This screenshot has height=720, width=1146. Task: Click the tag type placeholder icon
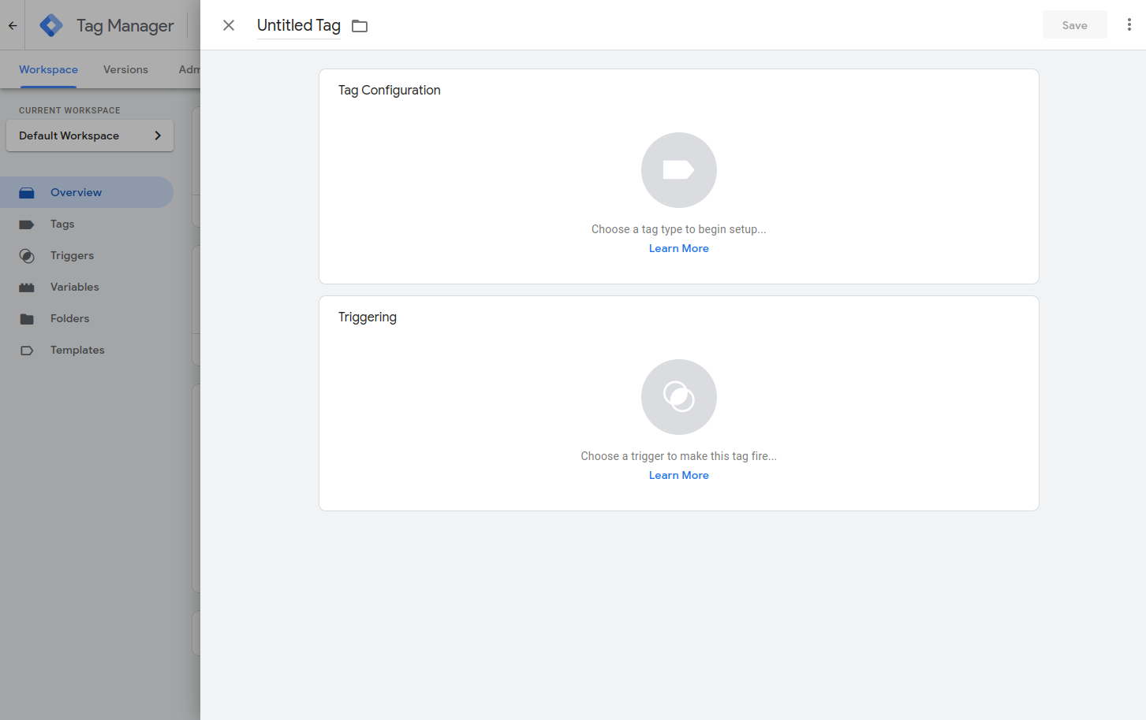[678, 170]
